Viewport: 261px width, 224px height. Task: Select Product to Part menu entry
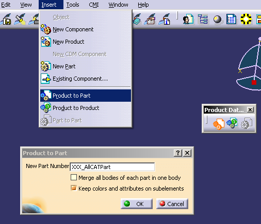point(86,96)
